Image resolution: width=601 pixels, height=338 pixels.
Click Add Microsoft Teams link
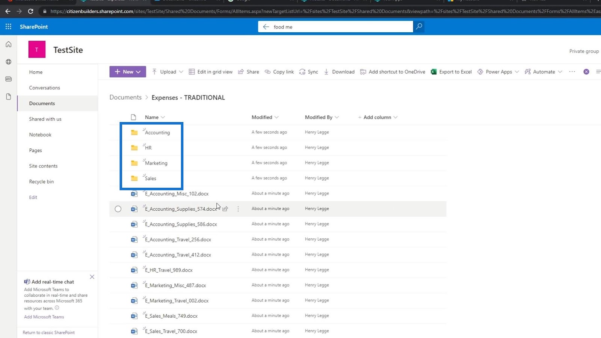44,317
